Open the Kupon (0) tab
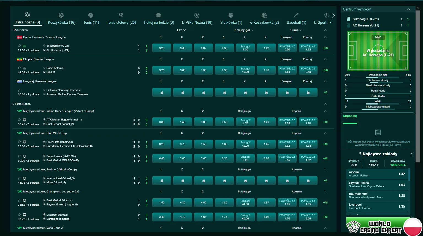Image resolution: width=423 pixels, height=236 pixels. (x=350, y=116)
